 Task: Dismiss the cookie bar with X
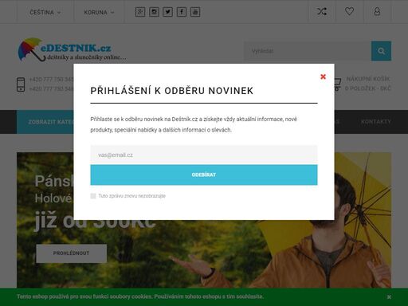pyautogui.click(x=389, y=297)
